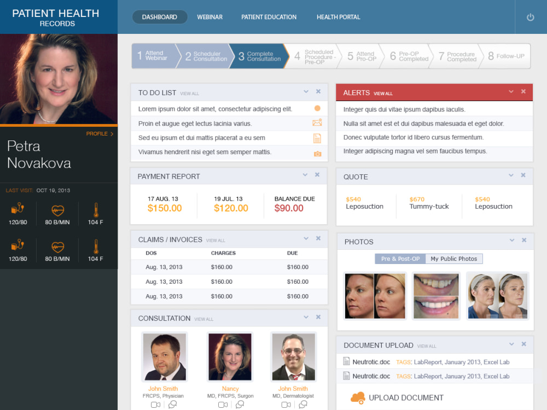Viewport: 547px width, 410px height.
Task: Close the Document Upload panel
Action: pyautogui.click(x=523, y=344)
